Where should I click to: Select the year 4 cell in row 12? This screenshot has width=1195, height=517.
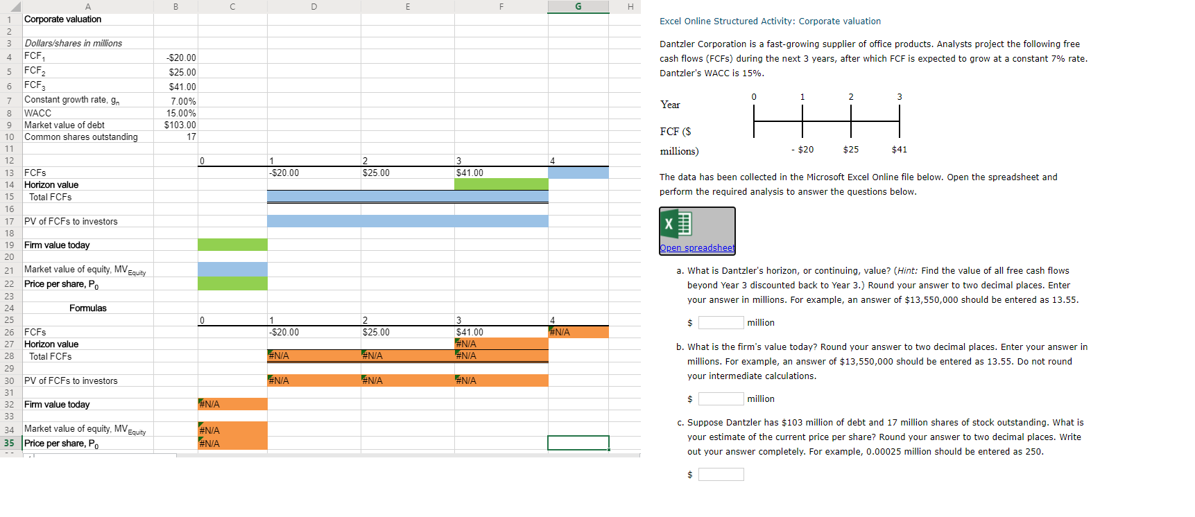[578, 161]
